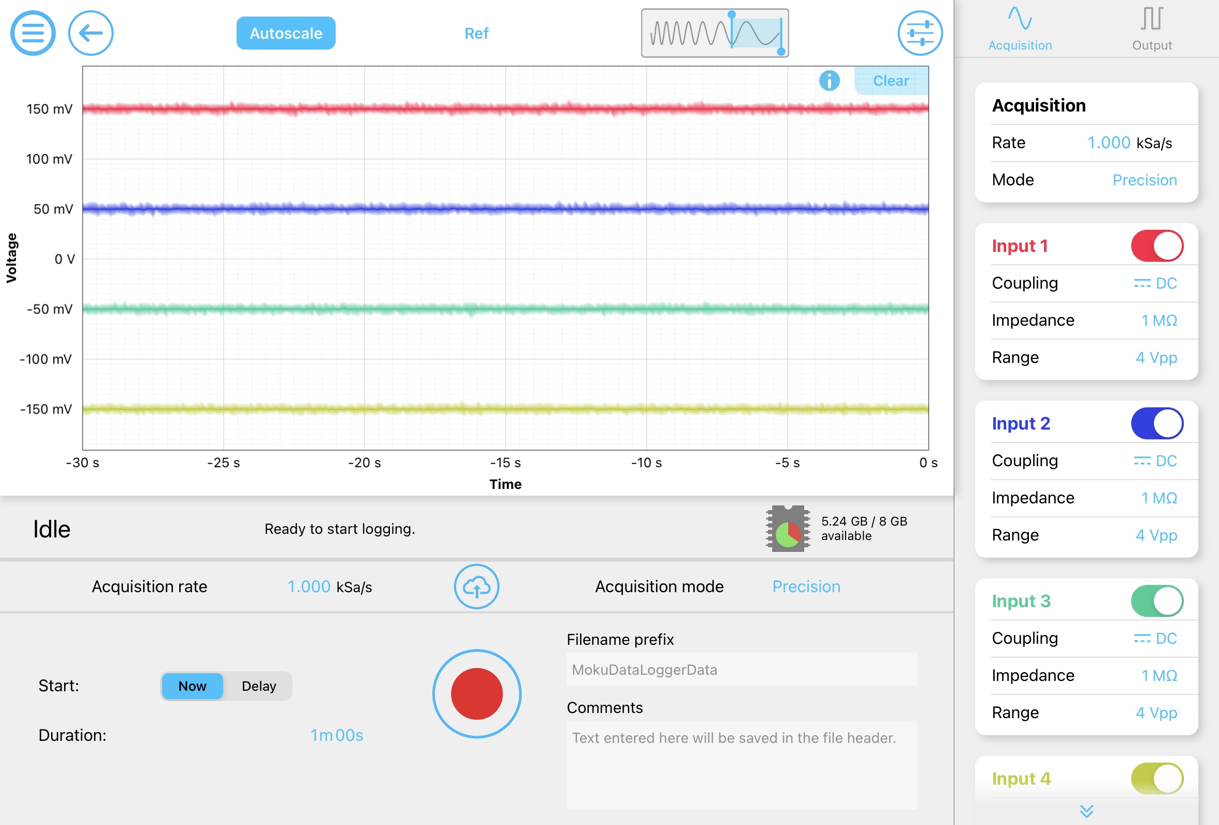Screen dimensions: 1219x825
Task: Click the info icon on graph
Action: [x=829, y=80]
